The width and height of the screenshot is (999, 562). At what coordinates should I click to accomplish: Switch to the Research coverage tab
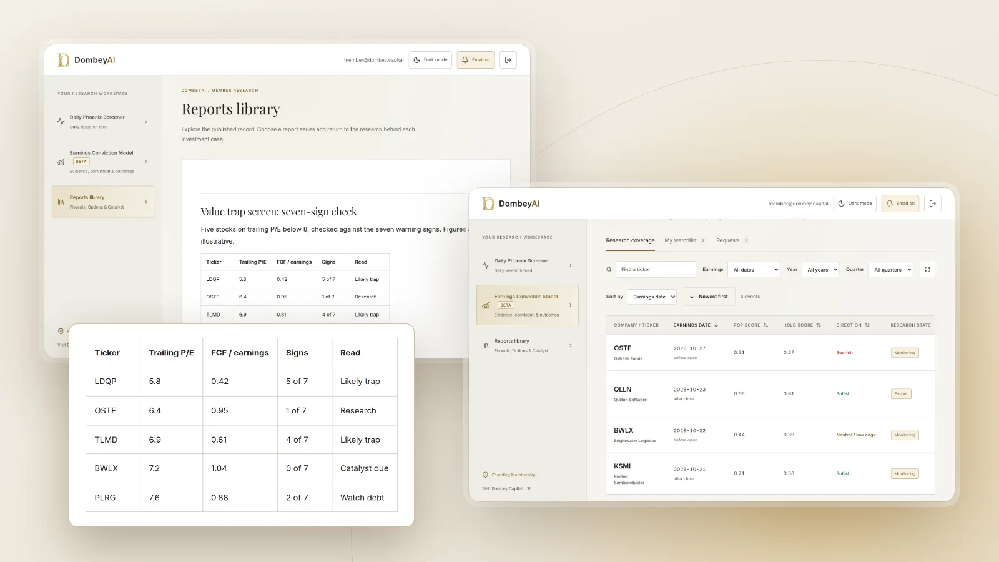click(630, 240)
